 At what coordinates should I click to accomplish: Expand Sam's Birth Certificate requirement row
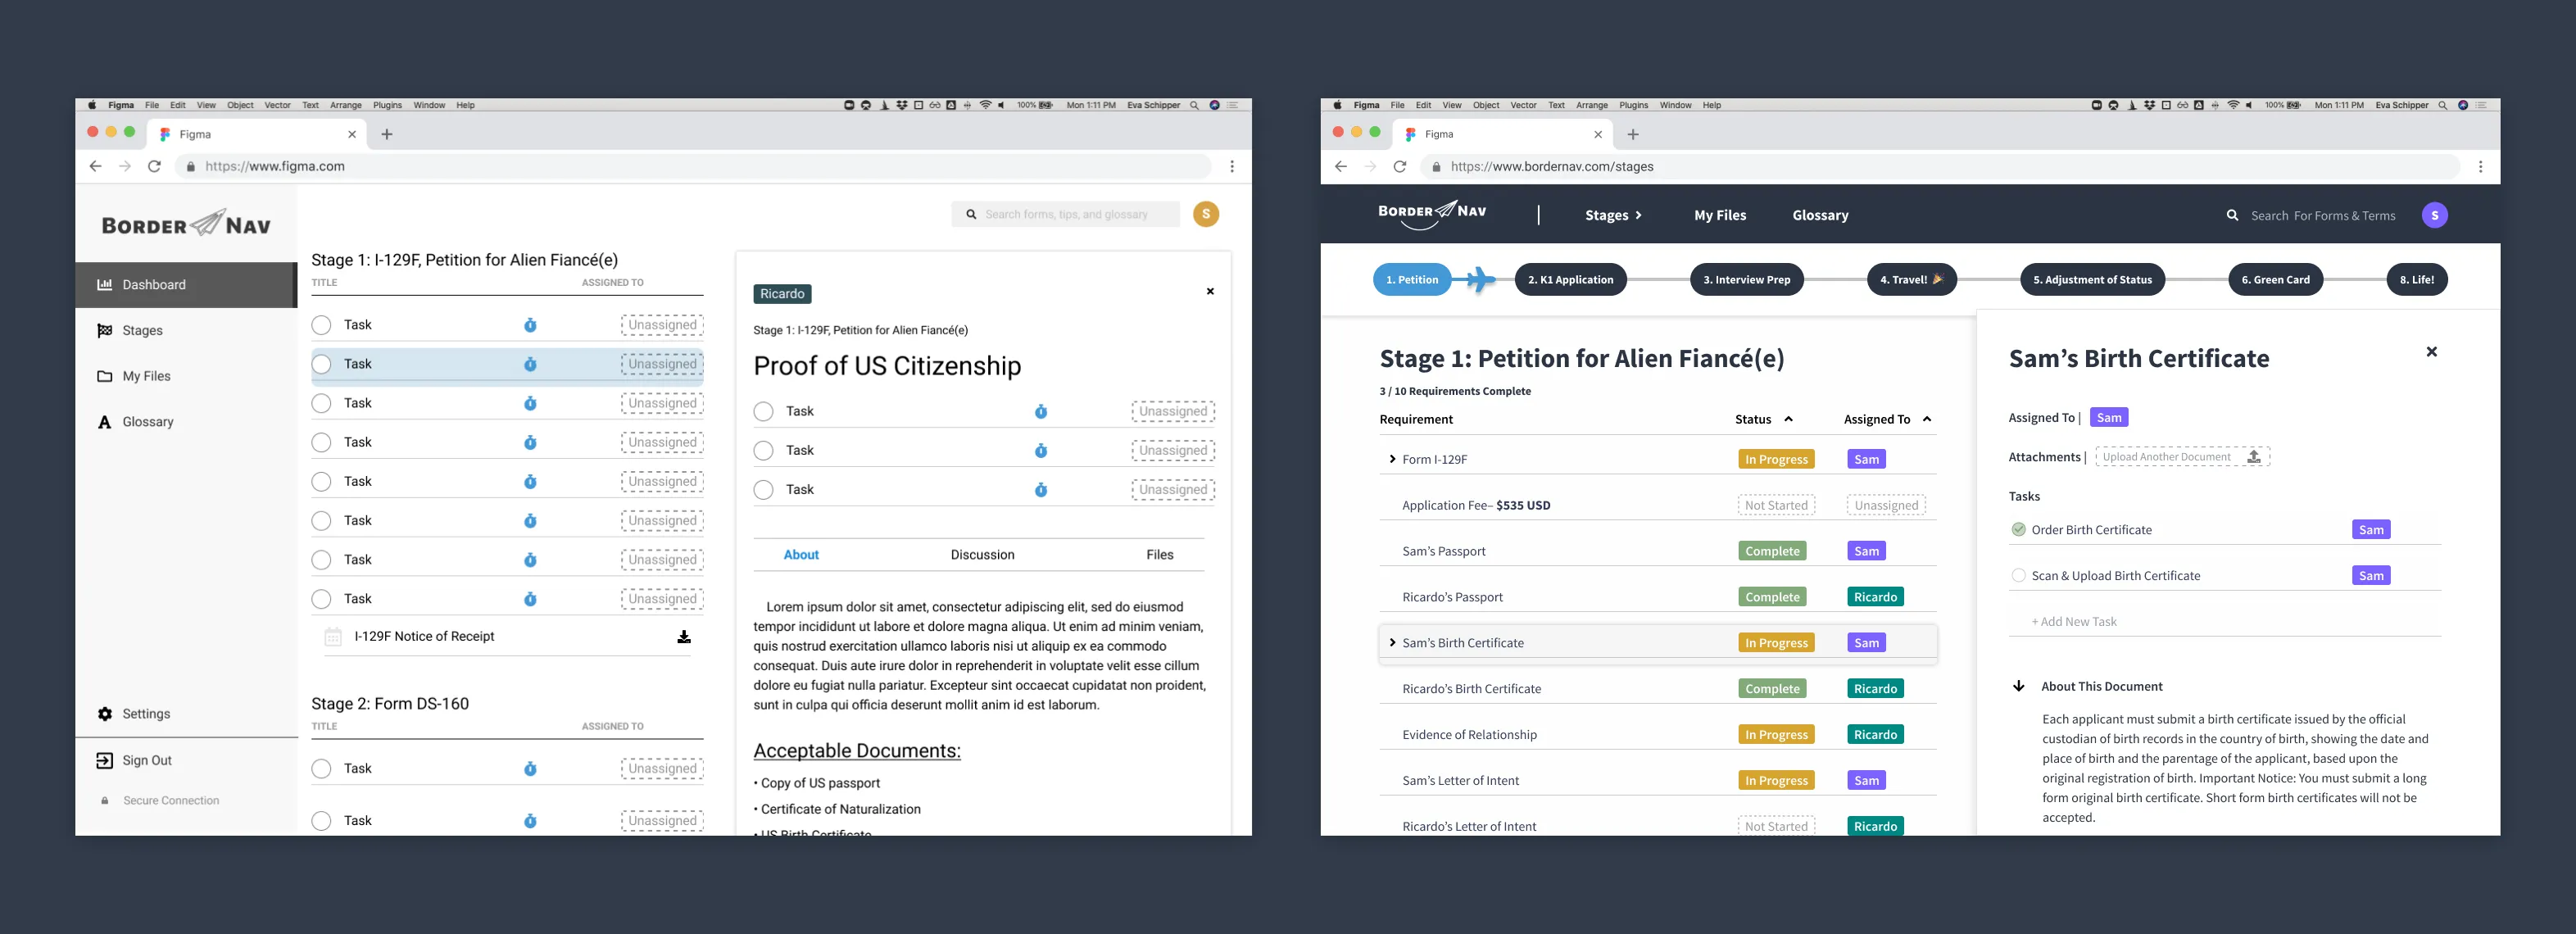[1392, 643]
